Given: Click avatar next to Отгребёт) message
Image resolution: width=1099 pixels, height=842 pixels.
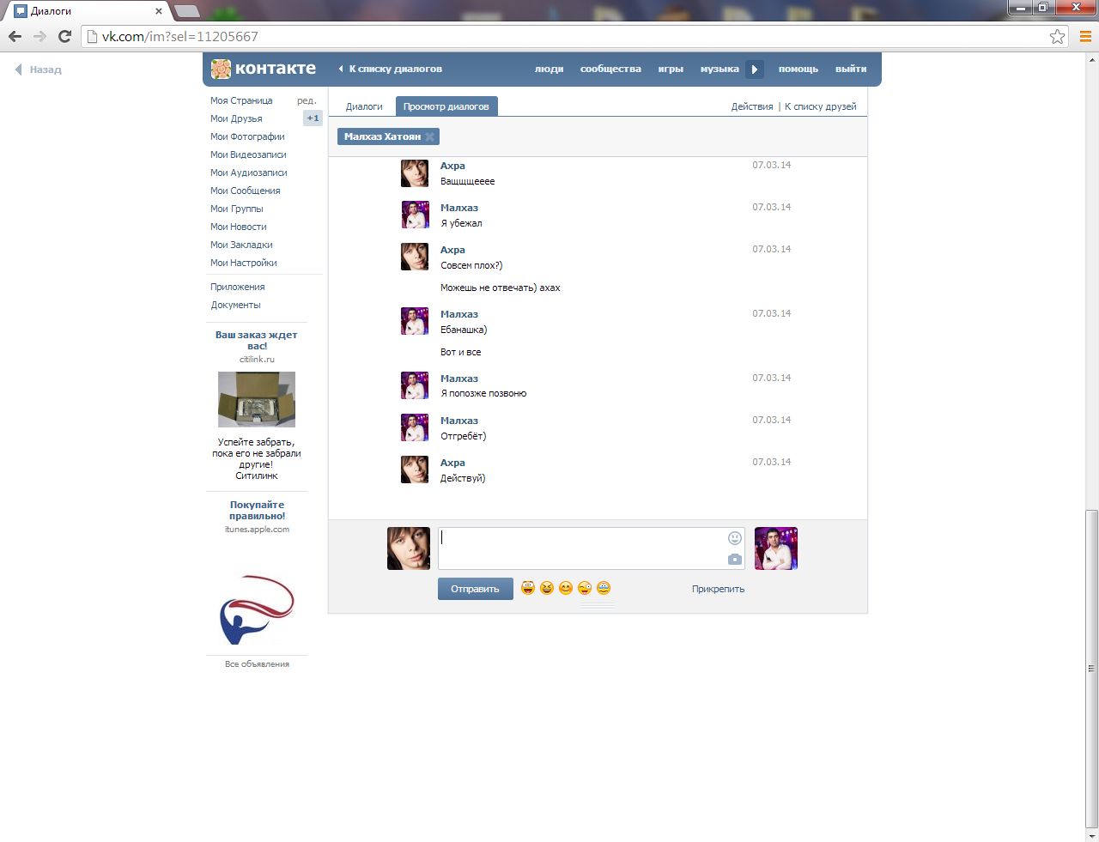Looking at the screenshot, I should [415, 427].
